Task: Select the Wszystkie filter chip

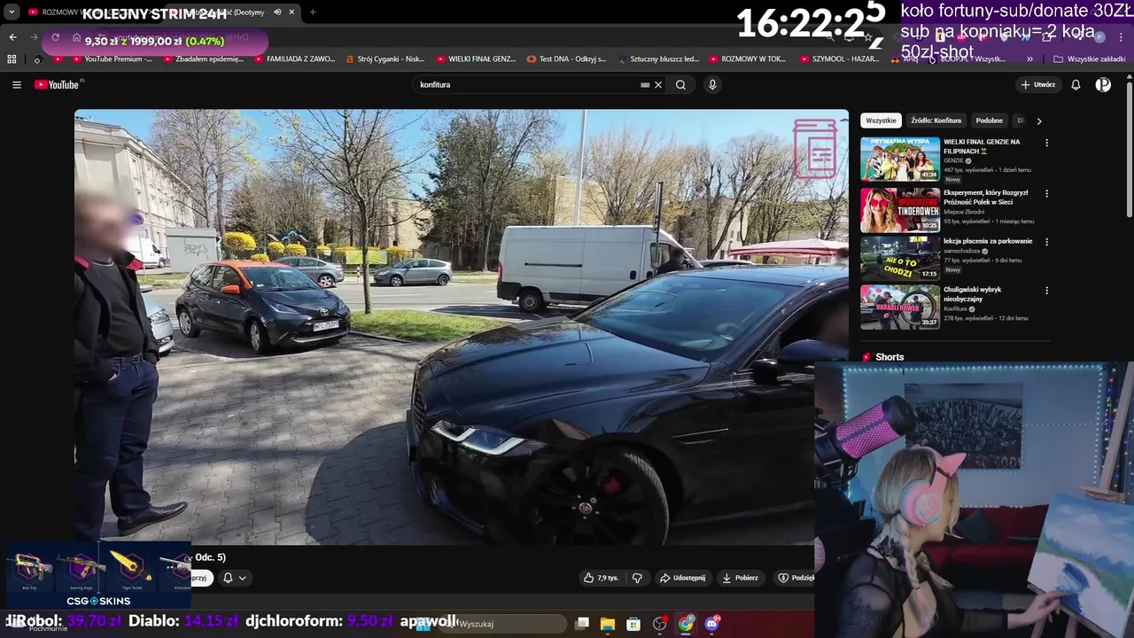Action: click(882, 121)
